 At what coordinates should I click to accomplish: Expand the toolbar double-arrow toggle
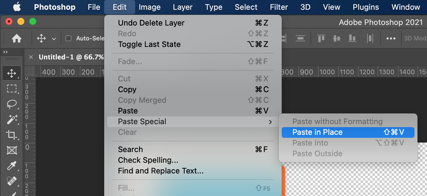point(6,52)
